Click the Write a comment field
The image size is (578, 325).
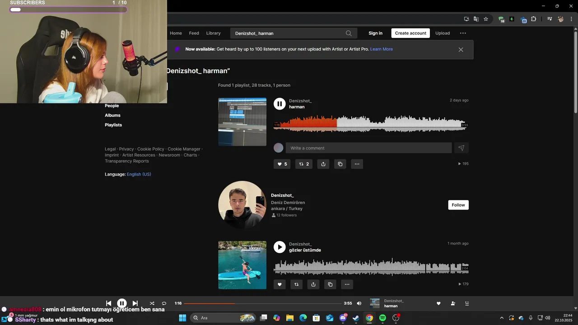click(x=368, y=148)
